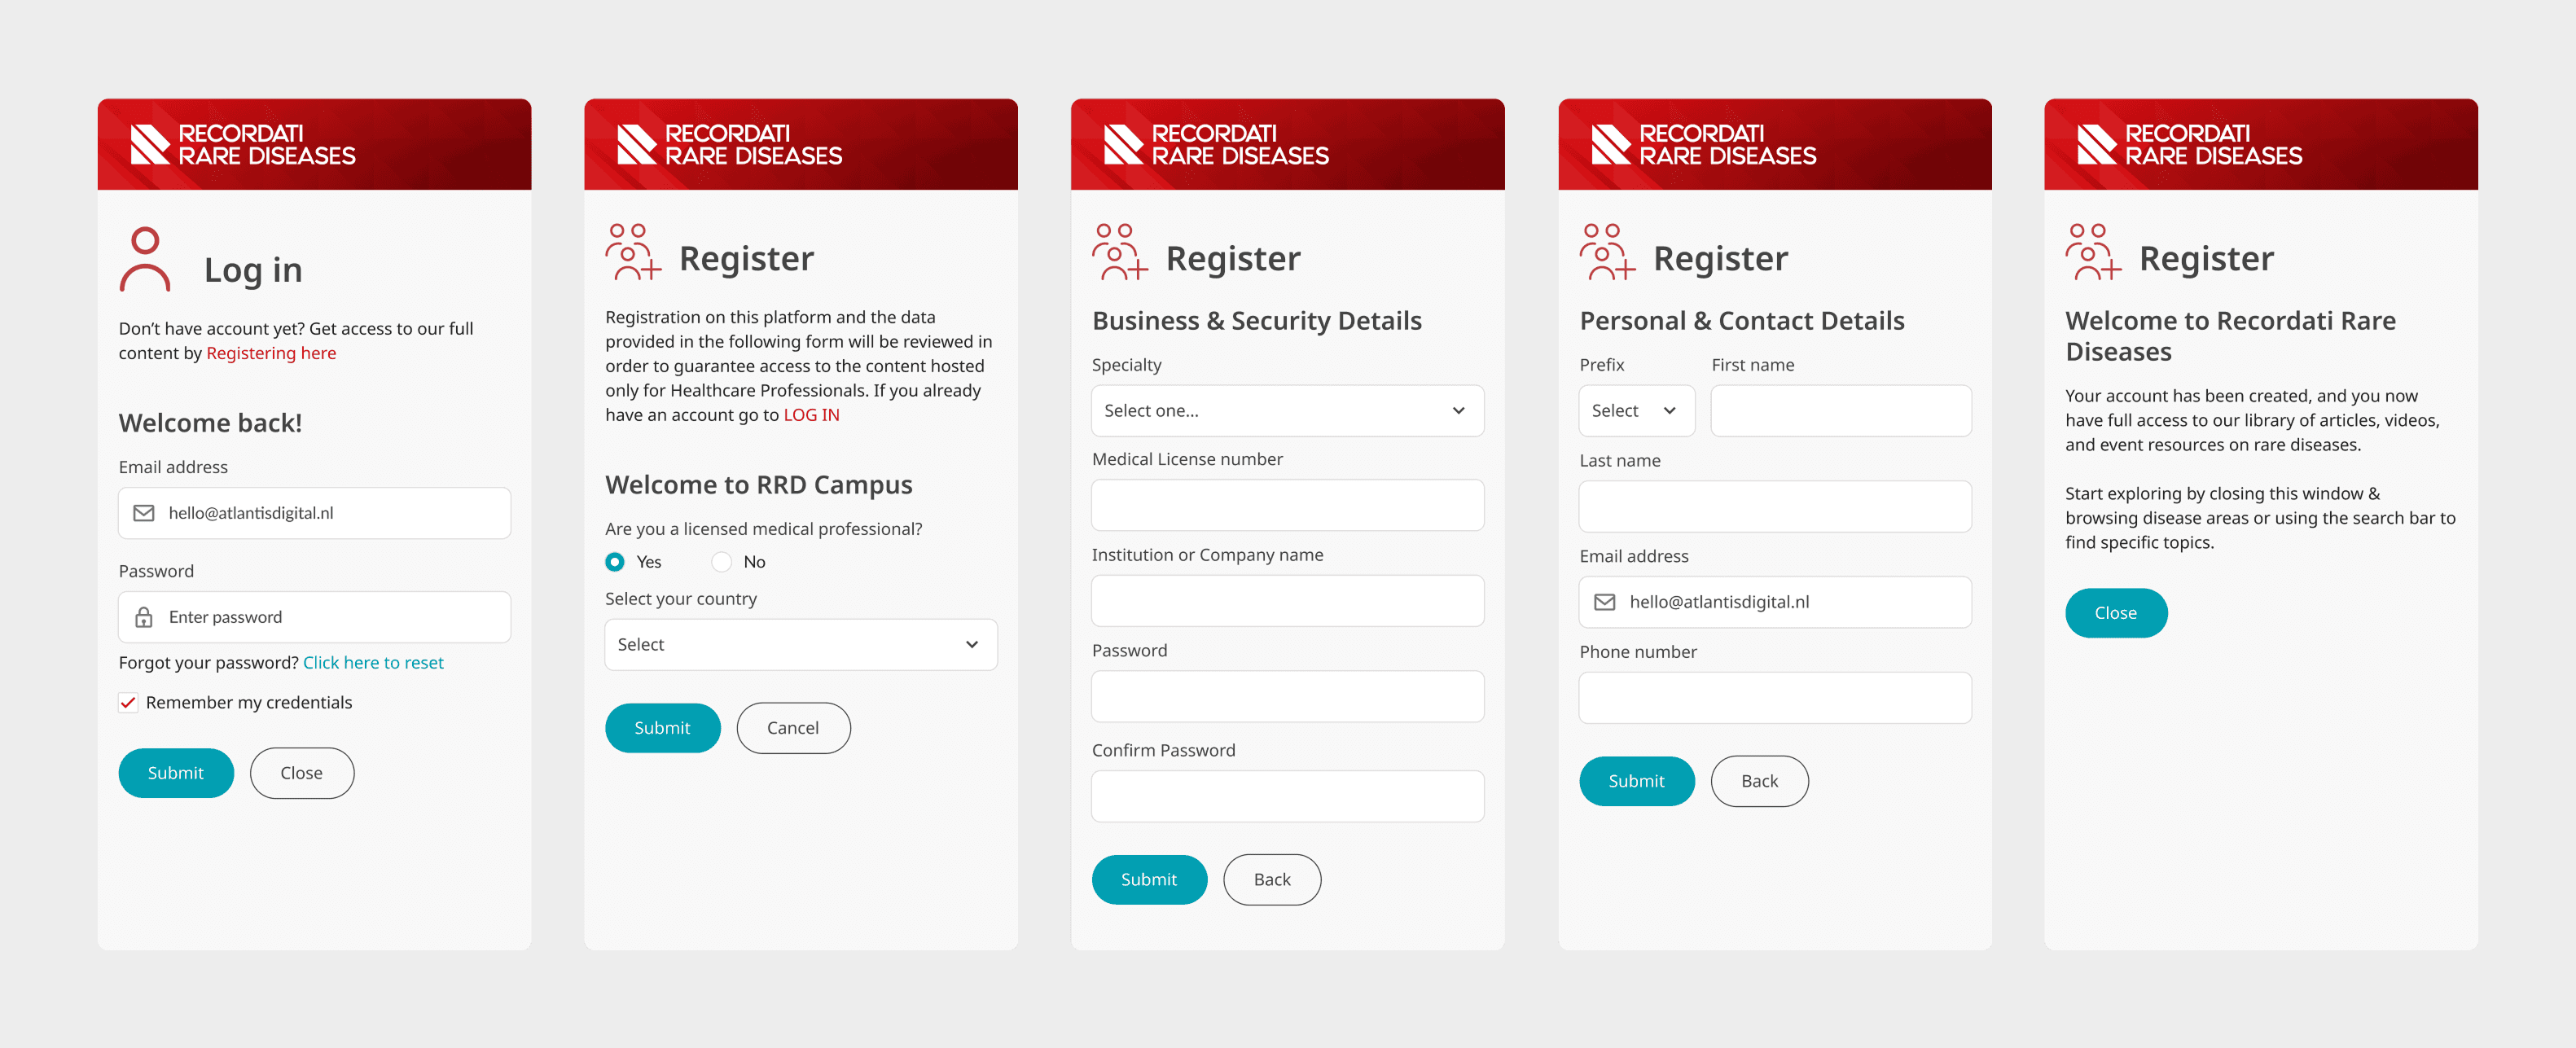Click the envelope icon in Personal & Contact email field
2576x1048 pixels.
tap(1605, 602)
